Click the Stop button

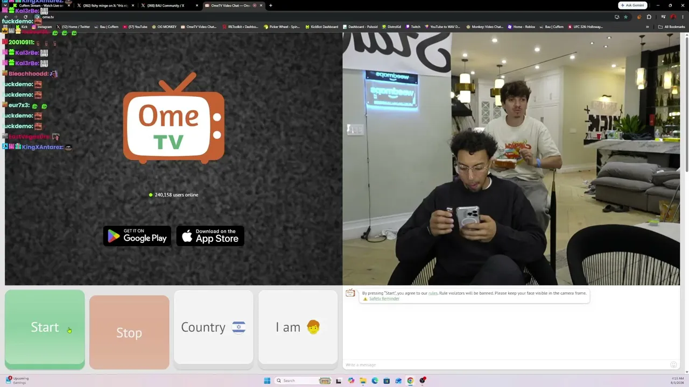pyautogui.click(x=129, y=332)
